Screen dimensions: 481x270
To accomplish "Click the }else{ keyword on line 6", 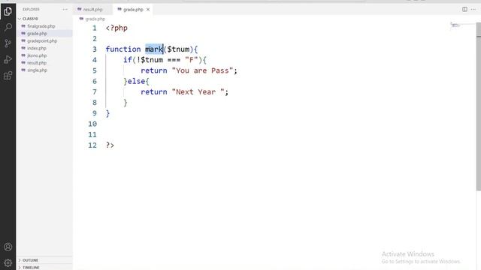I will (x=136, y=82).
